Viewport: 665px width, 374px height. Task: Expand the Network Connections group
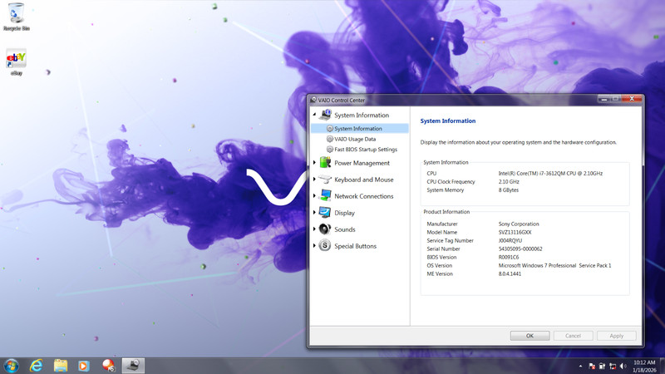314,196
